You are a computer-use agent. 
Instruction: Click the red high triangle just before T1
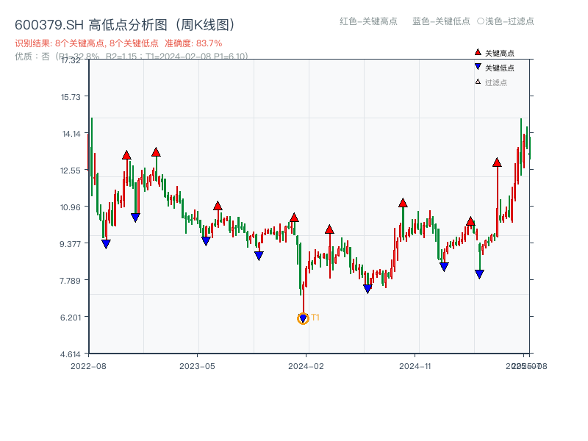pos(294,218)
